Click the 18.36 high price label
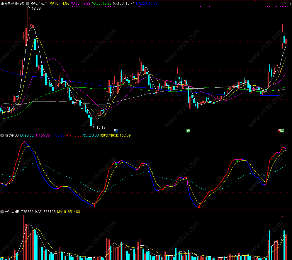292x260 pixels. (x=36, y=8)
